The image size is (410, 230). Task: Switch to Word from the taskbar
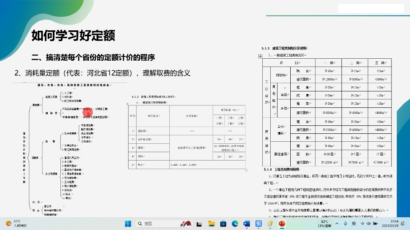tap(247, 224)
